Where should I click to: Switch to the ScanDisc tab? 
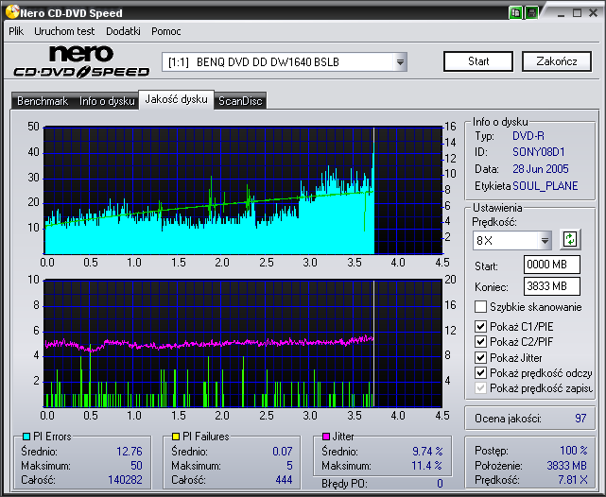240,101
